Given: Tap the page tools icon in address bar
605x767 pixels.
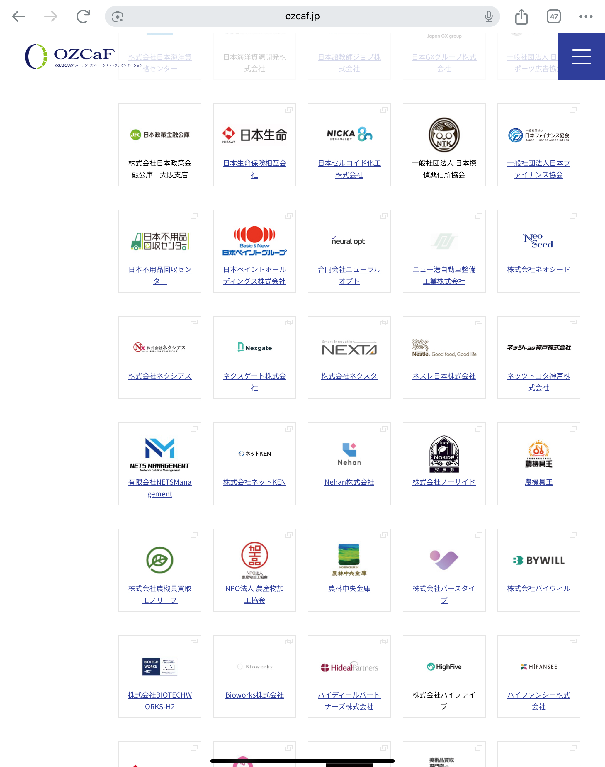Looking at the screenshot, I should [118, 16].
